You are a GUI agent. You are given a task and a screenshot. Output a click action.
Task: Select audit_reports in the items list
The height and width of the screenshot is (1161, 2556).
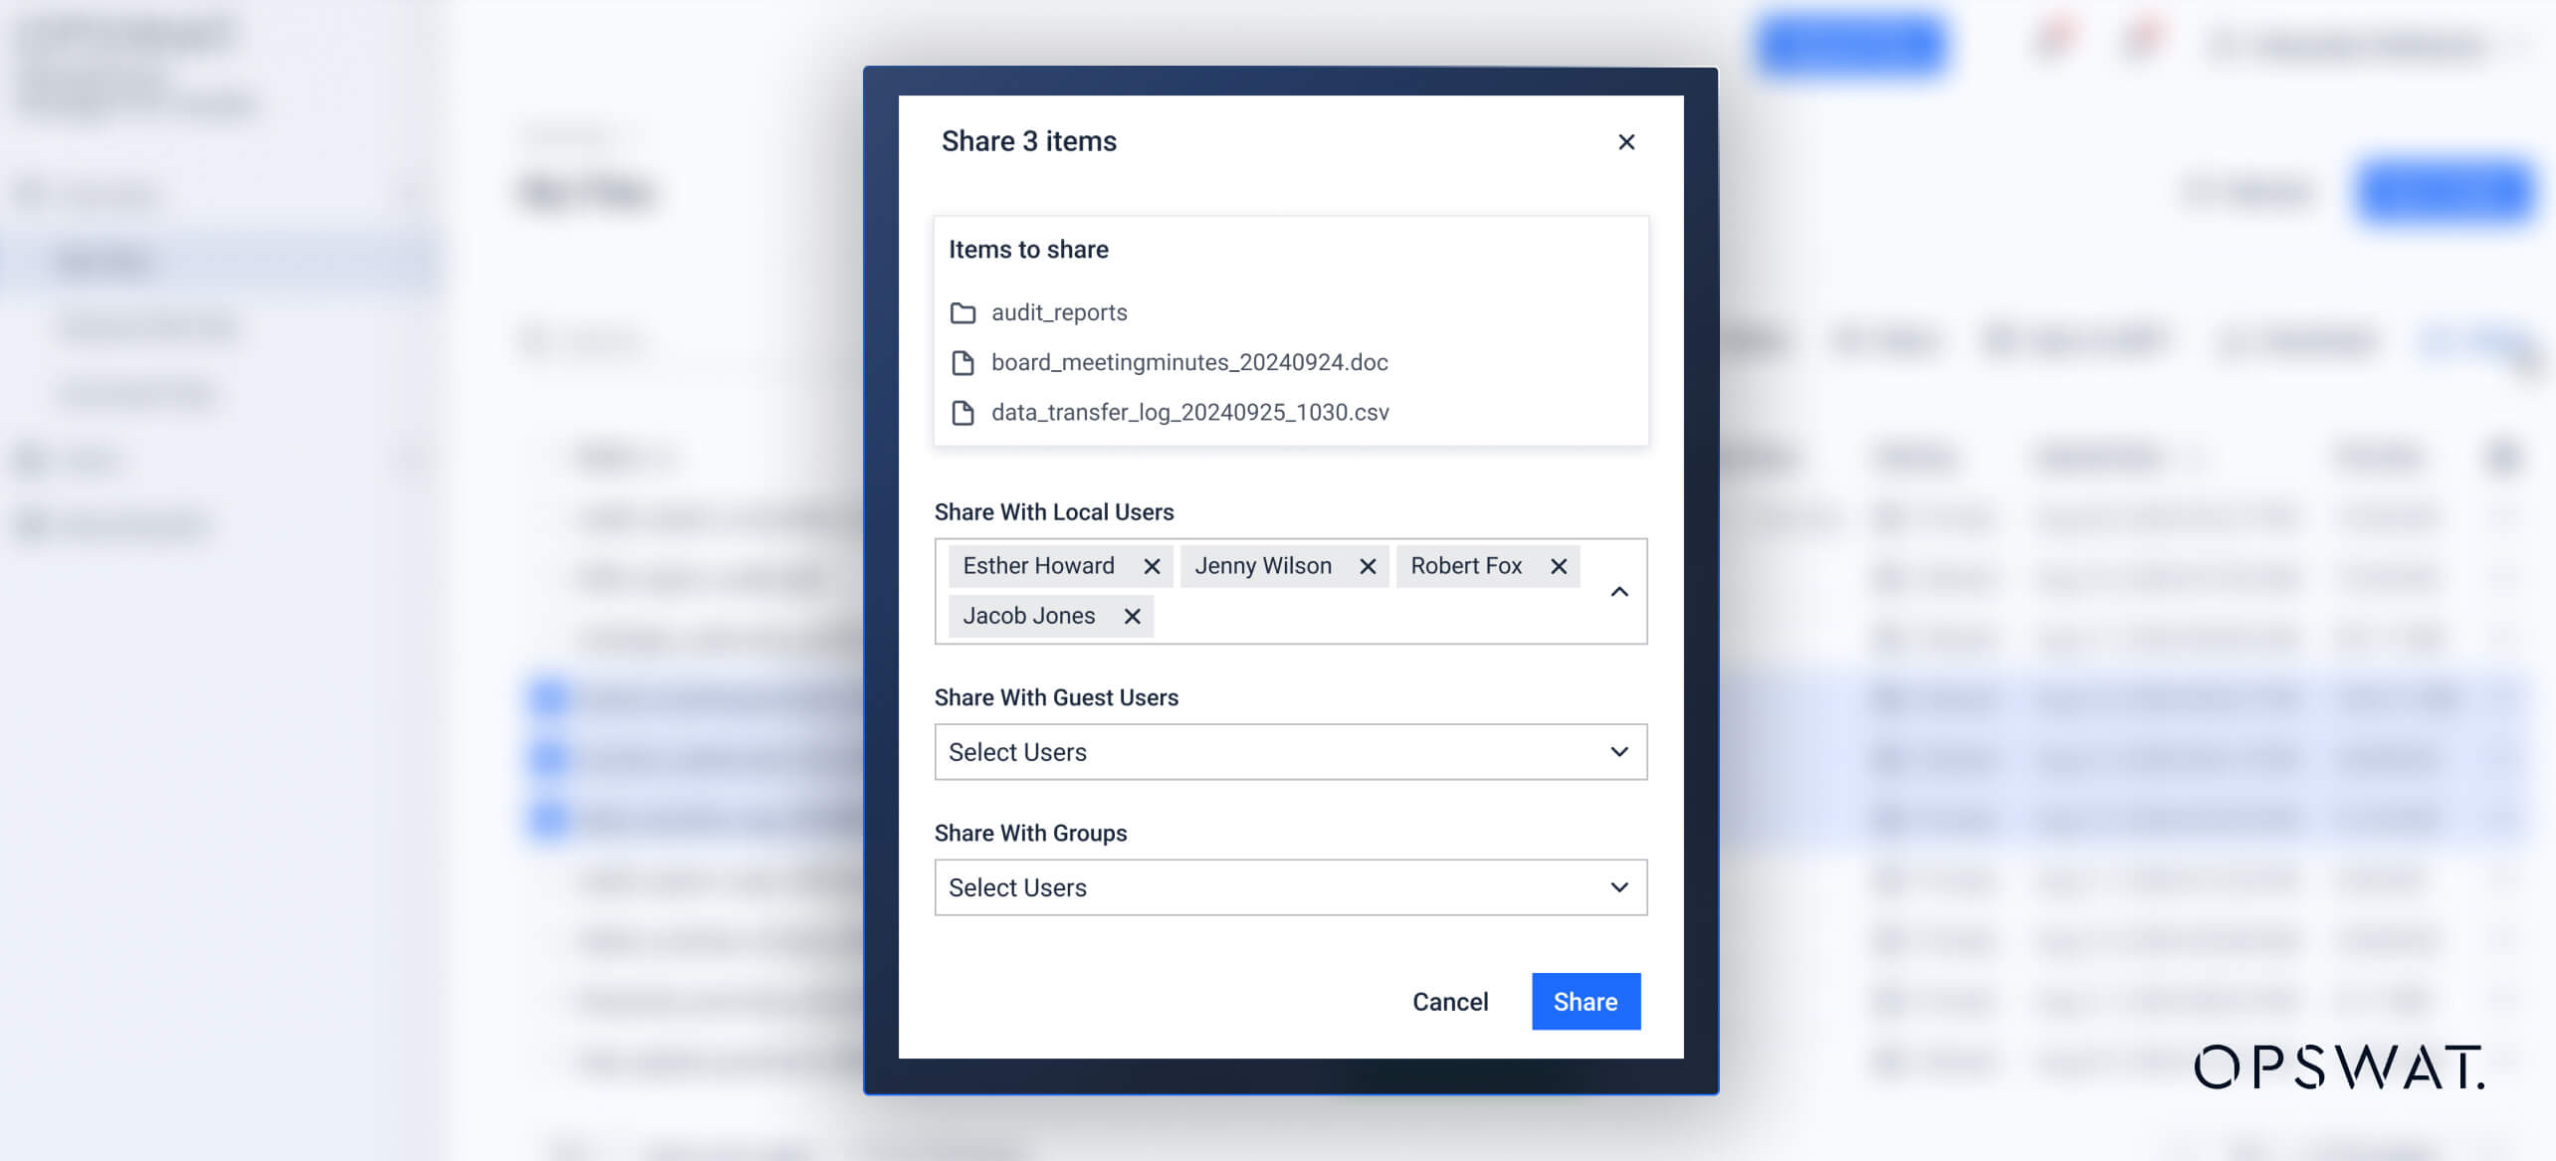point(1059,312)
